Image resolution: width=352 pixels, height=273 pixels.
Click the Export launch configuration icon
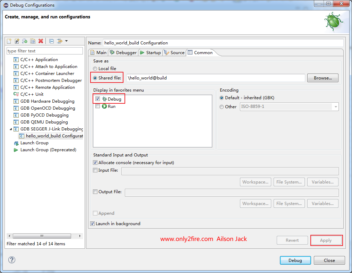pyautogui.click(x=25, y=41)
